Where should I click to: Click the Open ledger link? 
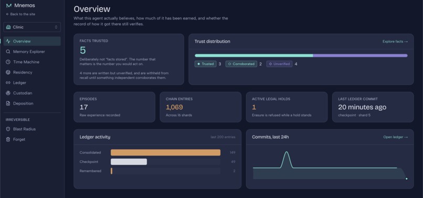[x=396, y=137]
